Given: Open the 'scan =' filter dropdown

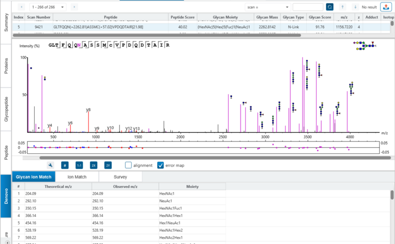Looking at the screenshot, I should pyautogui.click(x=268, y=7).
